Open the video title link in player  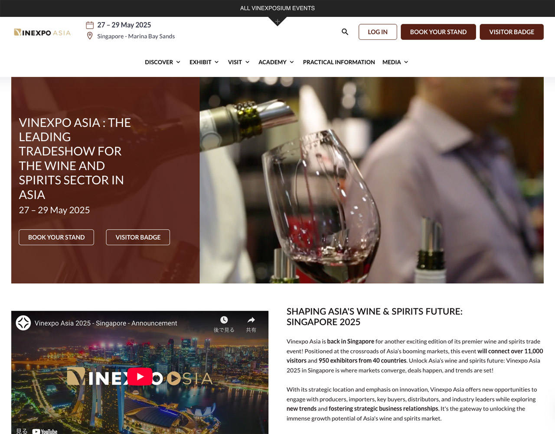point(106,323)
